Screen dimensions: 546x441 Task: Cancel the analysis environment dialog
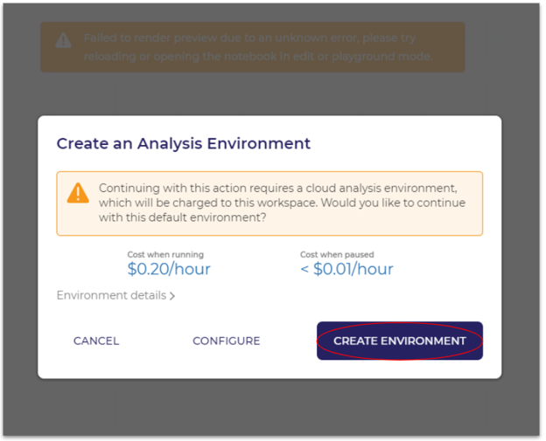[x=96, y=341]
